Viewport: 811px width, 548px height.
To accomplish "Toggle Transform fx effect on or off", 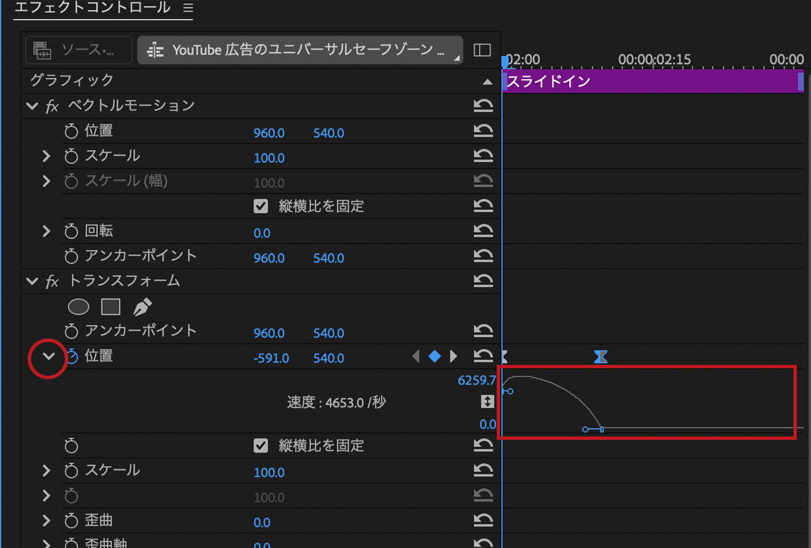I will [x=52, y=281].
